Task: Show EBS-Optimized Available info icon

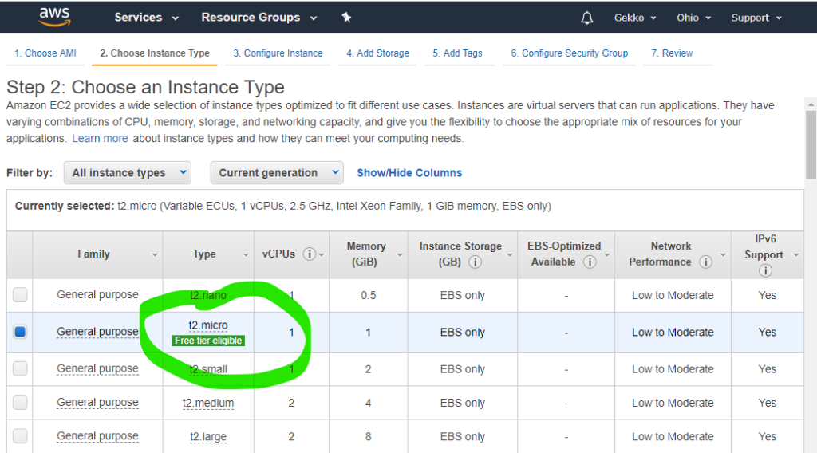Action: coord(590,262)
